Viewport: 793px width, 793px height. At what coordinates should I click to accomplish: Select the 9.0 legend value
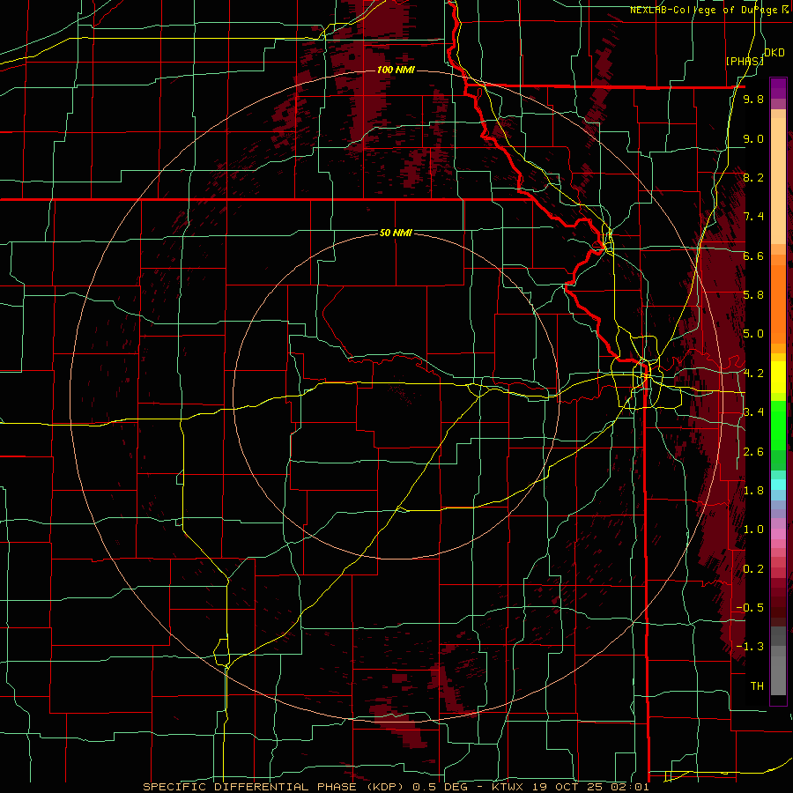(753, 138)
